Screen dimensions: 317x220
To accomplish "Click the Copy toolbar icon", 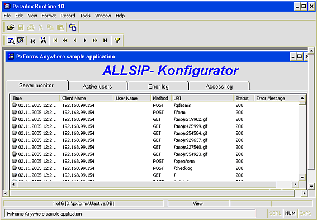I will 50,27.
